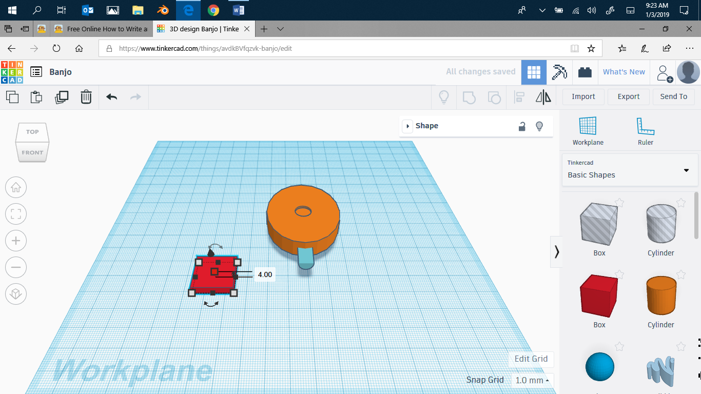Click the Align tool icon
Viewport: 701px width, 394px height.
click(x=519, y=97)
